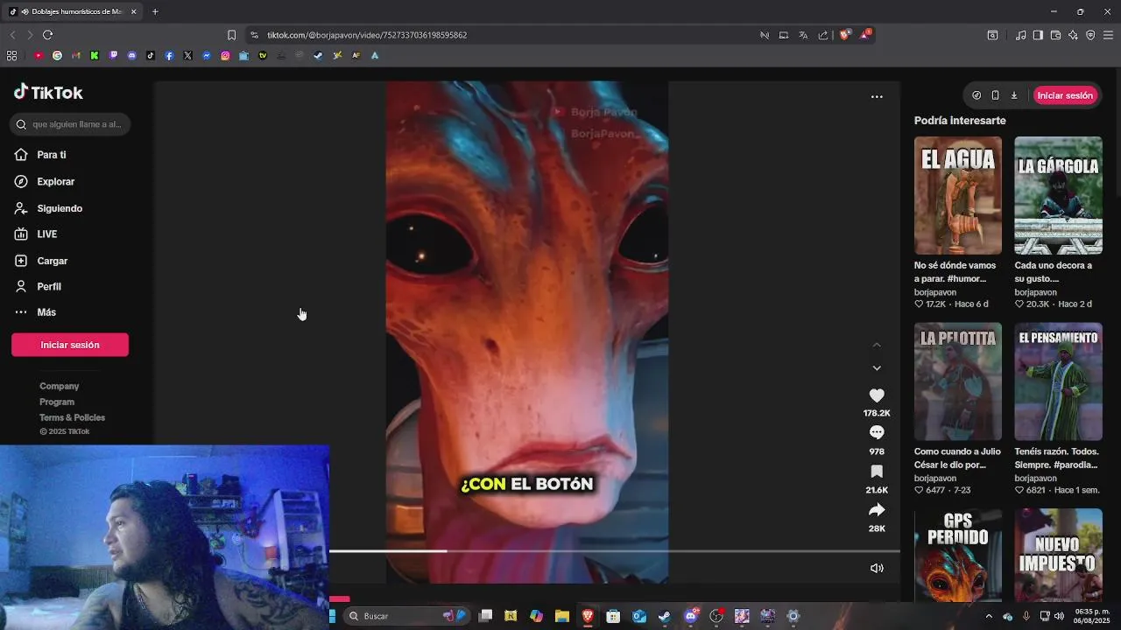This screenshot has height=630, width=1121.
Task: Reload the page with the browser refresh icon
Action: (47, 35)
